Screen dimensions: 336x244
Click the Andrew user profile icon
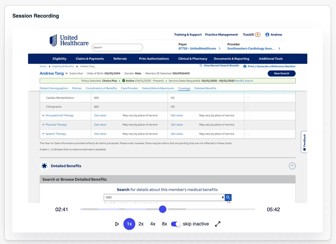[x=267, y=35]
